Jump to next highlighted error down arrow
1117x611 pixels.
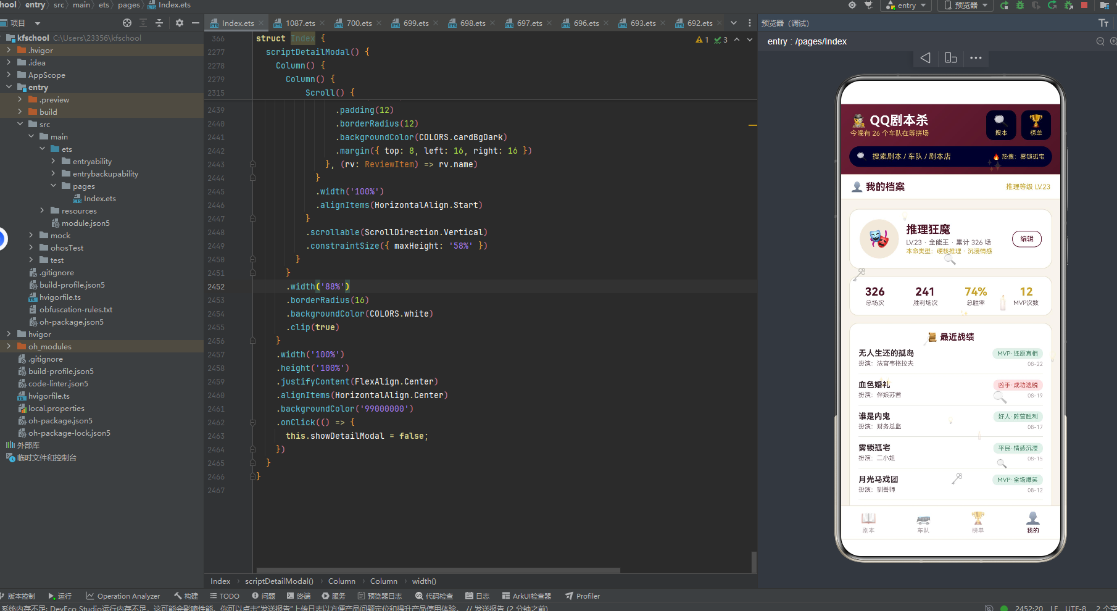(x=750, y=39)
